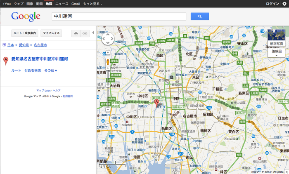Zoom out with the bottom minus button
289x174 pixels.
tap(108, 110)
